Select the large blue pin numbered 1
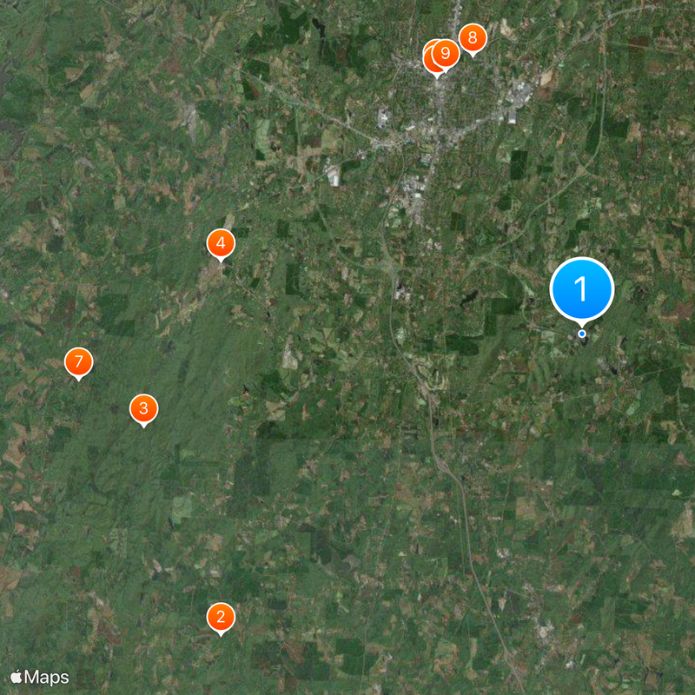 tap(581, 288)
